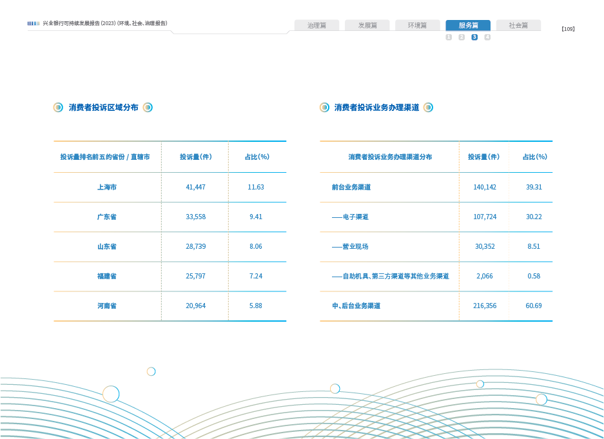Viewport: 604px width, 439px height.
Task: Click the report title in the header
Action: [105, 23]
